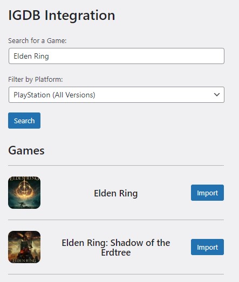Click empty space right of Search button

click(x=126, y=121)
